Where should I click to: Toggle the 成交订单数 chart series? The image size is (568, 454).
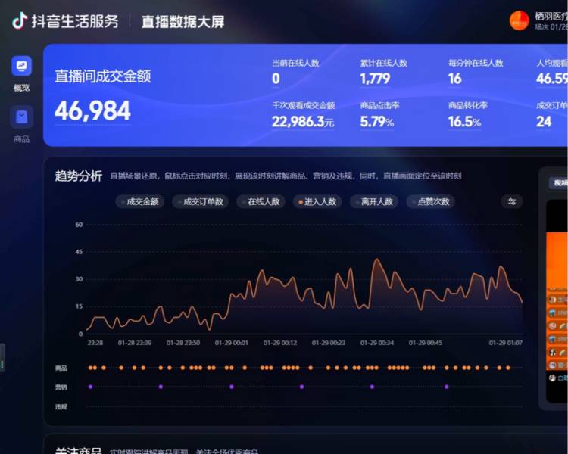(x=198, y=202)
